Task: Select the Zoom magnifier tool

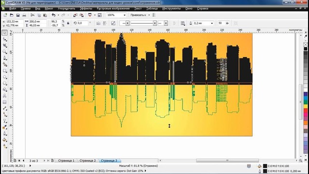Action: point(5,52)
